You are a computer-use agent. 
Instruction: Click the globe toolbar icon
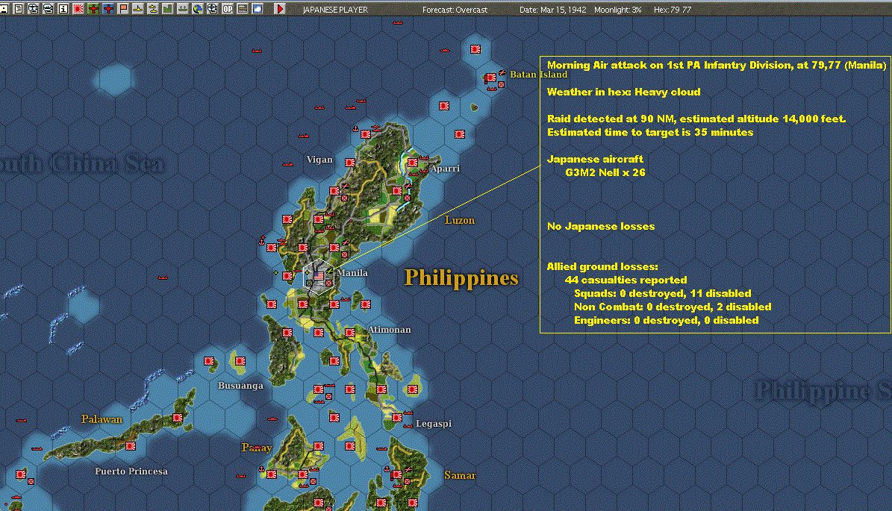pyautogui.click(x=197, y=8)
